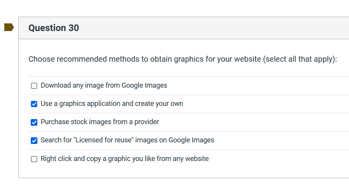
Task: Click the question prompt about recommended graphics methods
Action: (145, 59)
